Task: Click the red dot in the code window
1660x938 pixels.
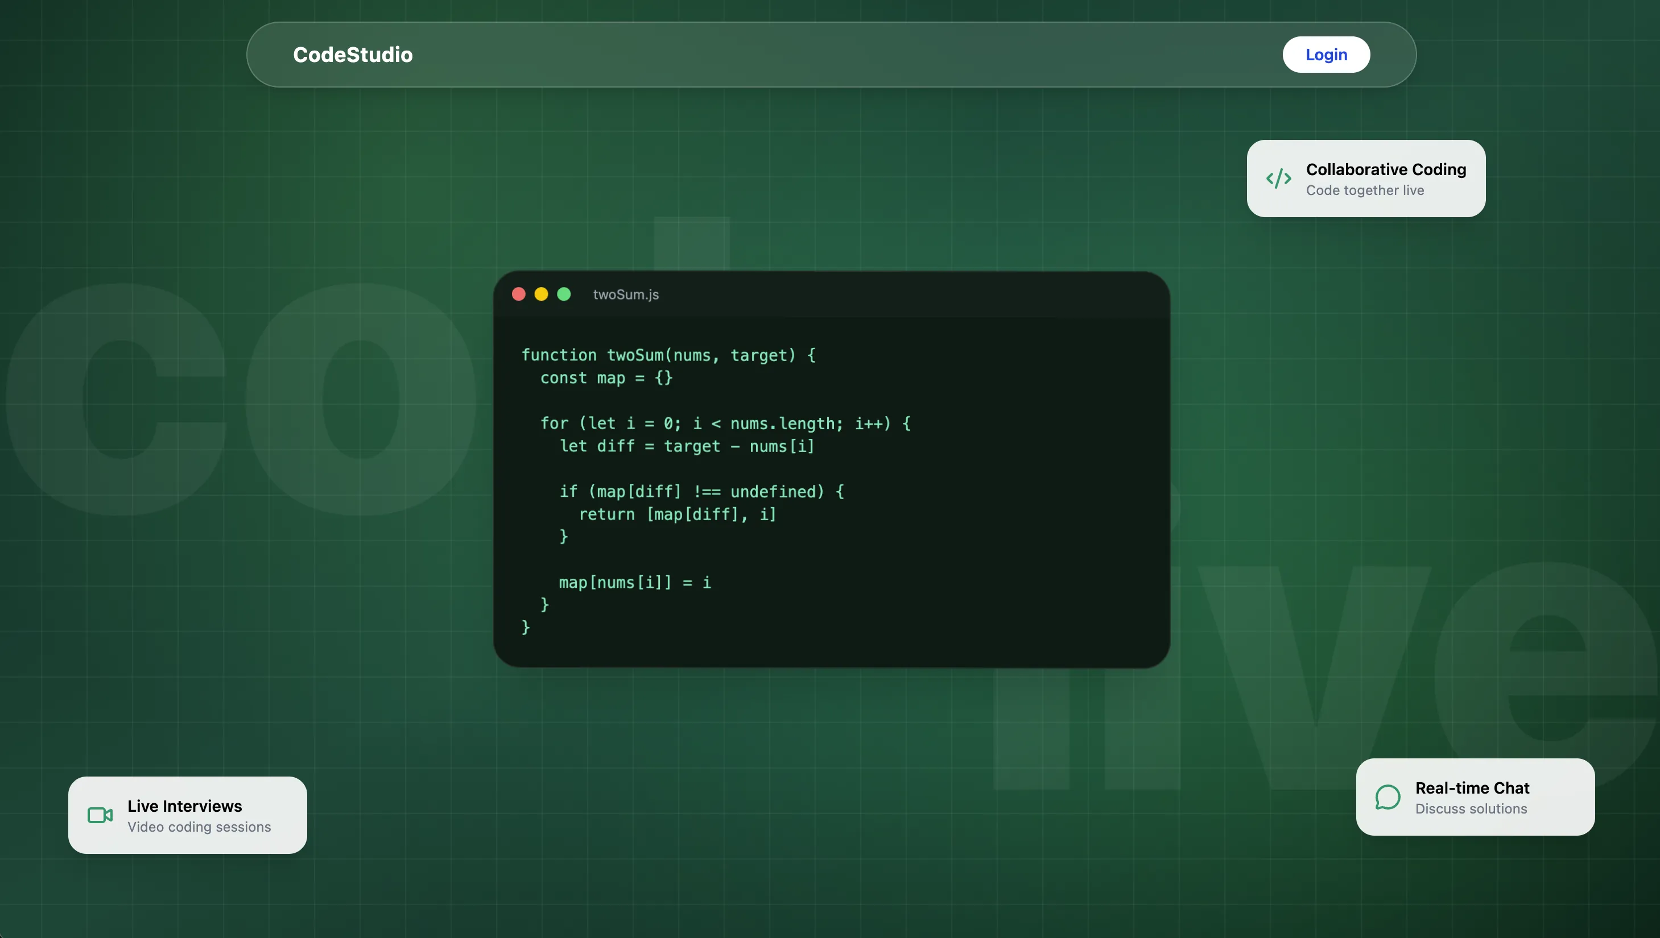Action: tap(518, 294)
